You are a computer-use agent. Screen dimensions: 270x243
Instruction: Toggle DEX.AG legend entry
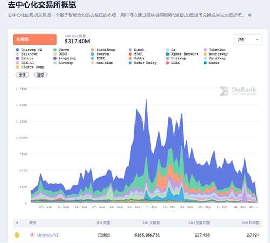[x=25, y=63]
